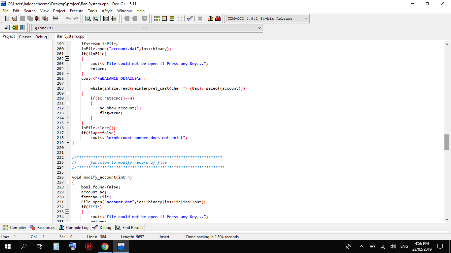The height and width of the screenshot is (253, 451).
Task: Open the Resources bottom tab
Action: [43, 227]
